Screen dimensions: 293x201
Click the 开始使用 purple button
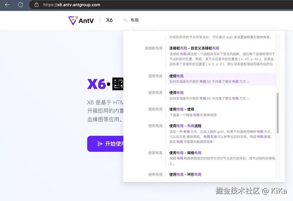pos(105,144)
